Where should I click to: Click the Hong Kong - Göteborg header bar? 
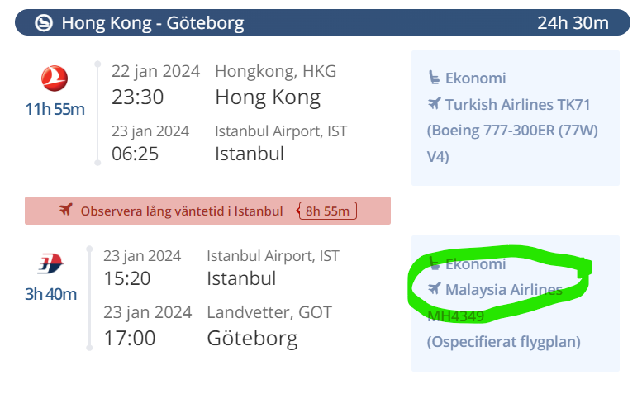pos(322,22)
